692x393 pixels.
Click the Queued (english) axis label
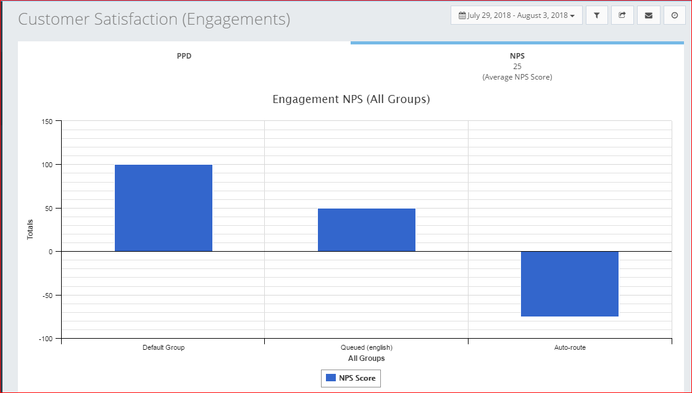pos(367,347)
